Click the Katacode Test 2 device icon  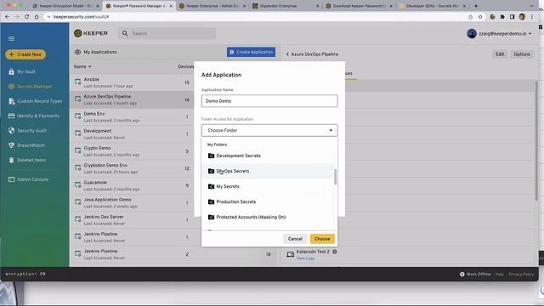click(291, 254)
